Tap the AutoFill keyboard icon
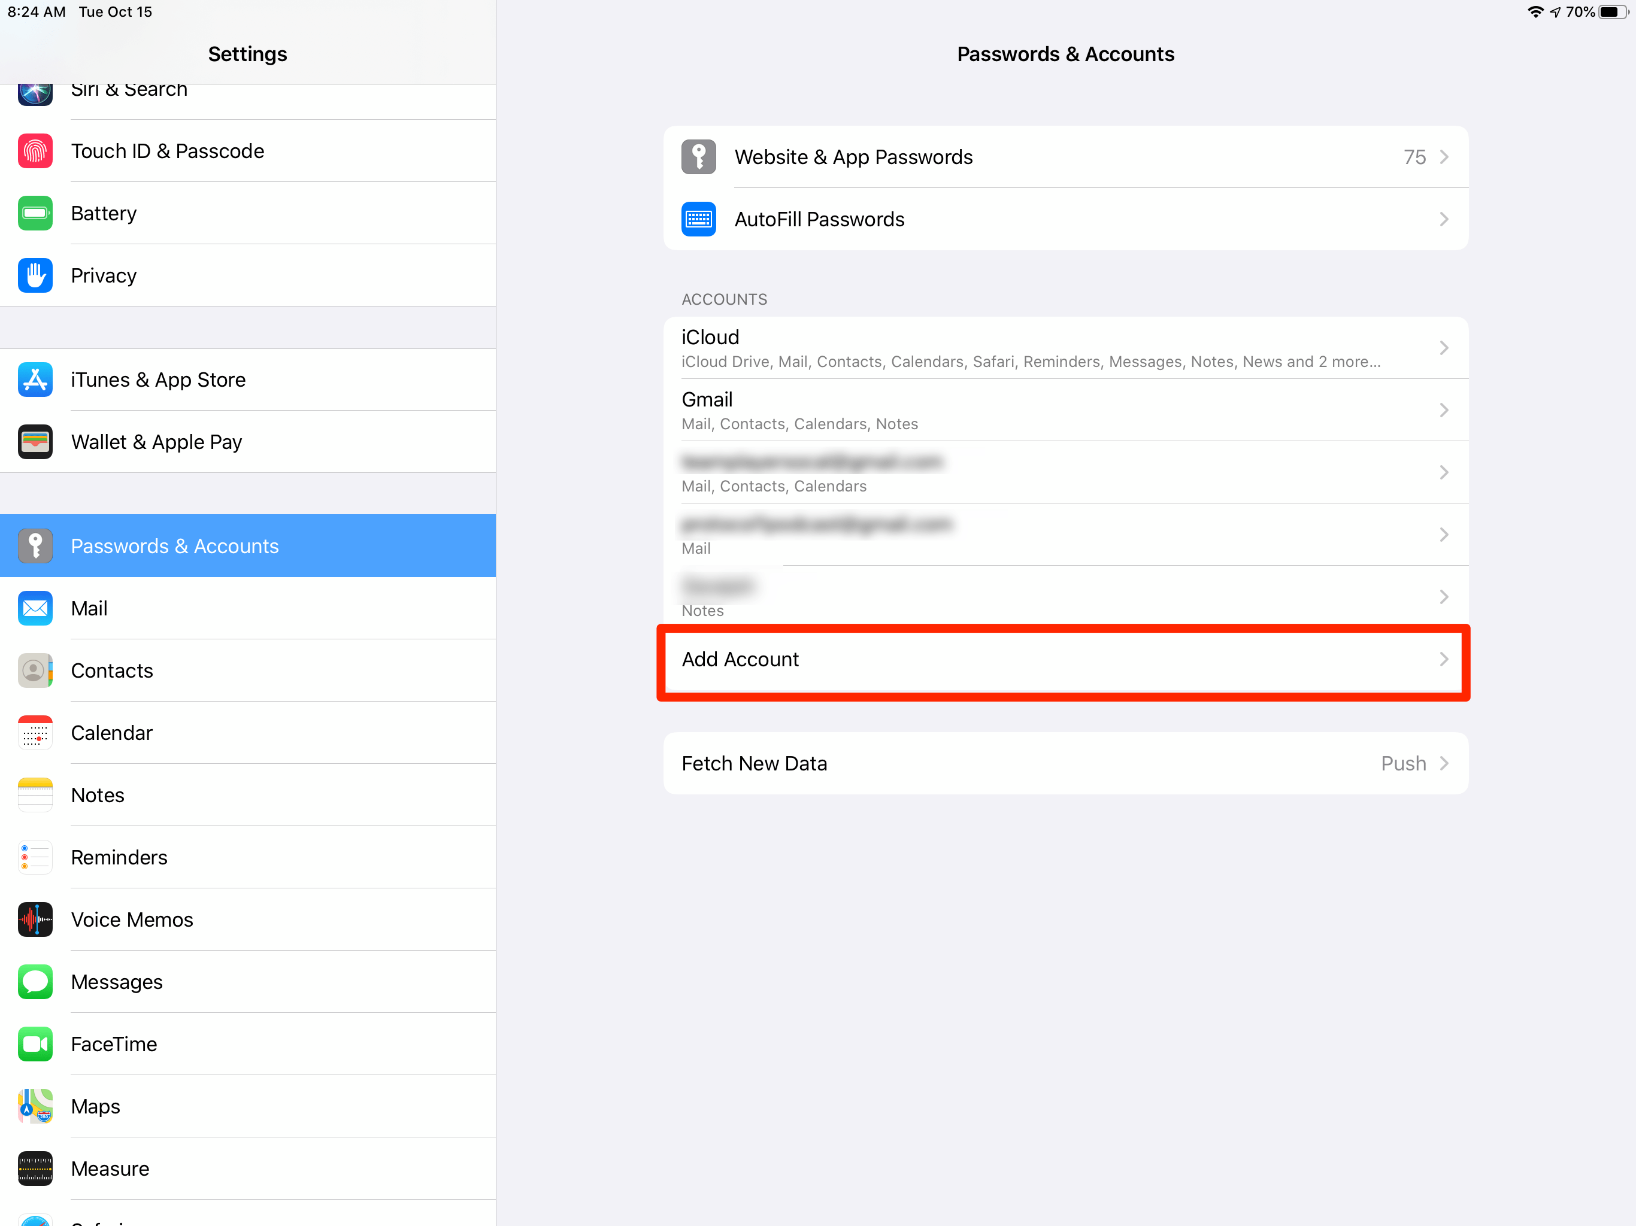This screenshot has width=1636, height=1226. (x=698, y=219)
